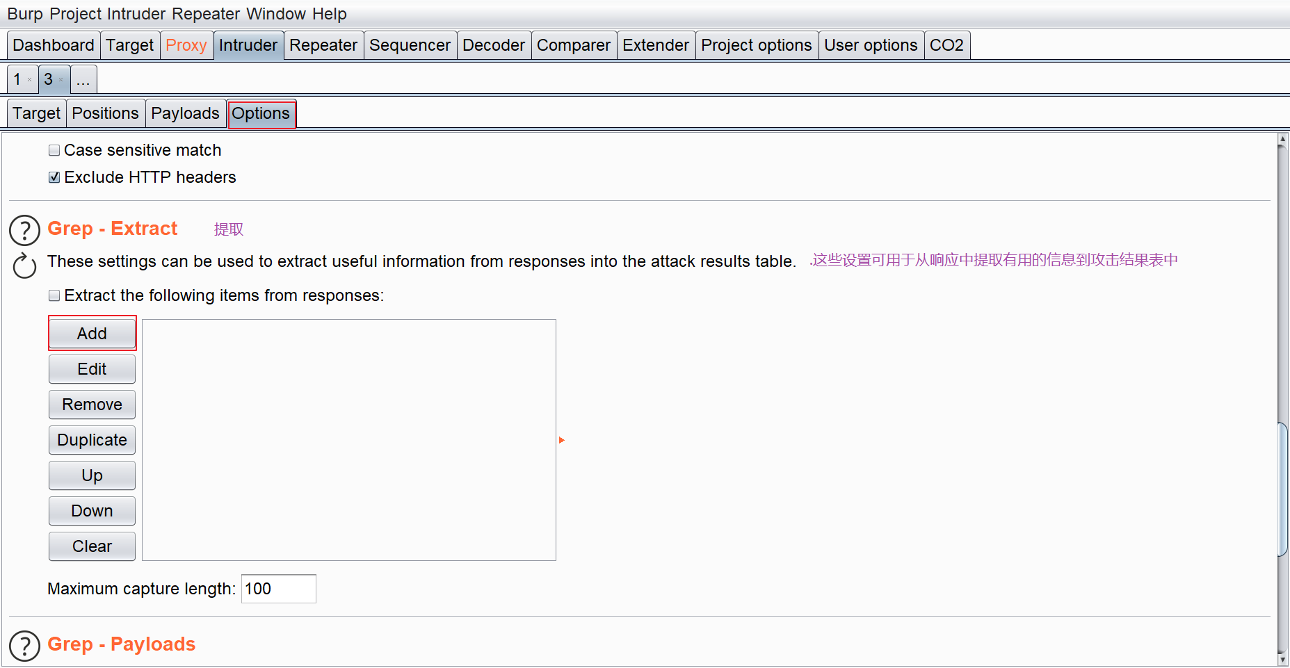Enable Extract the following items from responses

54,296
